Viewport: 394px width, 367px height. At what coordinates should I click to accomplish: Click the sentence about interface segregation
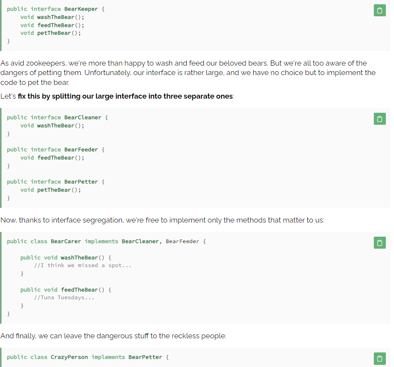[x=162, y=220]
